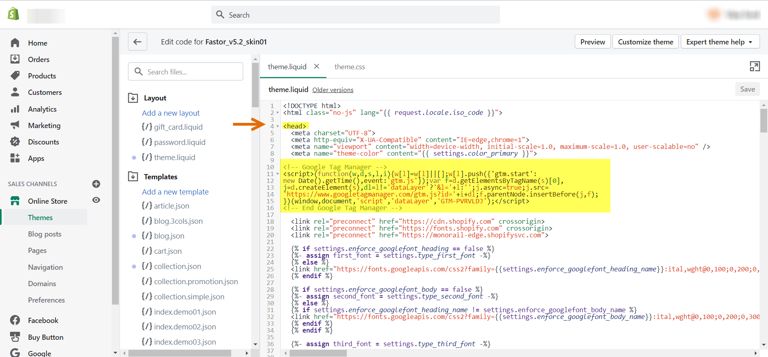This screenshot has width=768, height=357.
Task: Add a new sales channel with plus icon
Action: [x=96, y=184]
